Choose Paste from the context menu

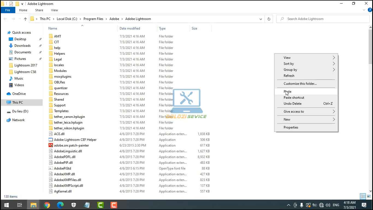(288, 92)
